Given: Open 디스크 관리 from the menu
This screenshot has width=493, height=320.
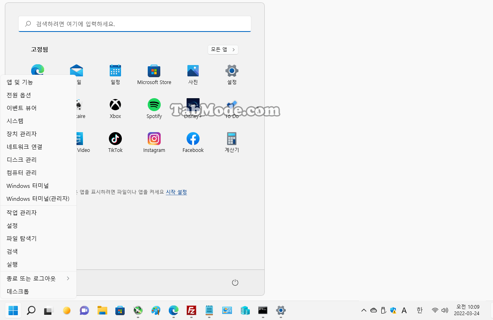Looking at the screenshot, I should [38, 160].
